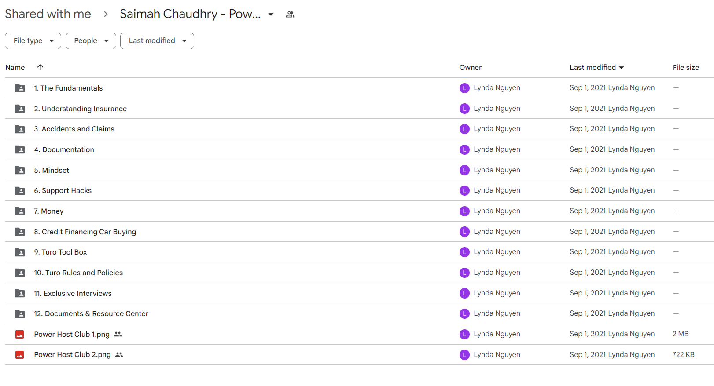
Task: Open the File type filter dropdown
Action: (33, 41)
